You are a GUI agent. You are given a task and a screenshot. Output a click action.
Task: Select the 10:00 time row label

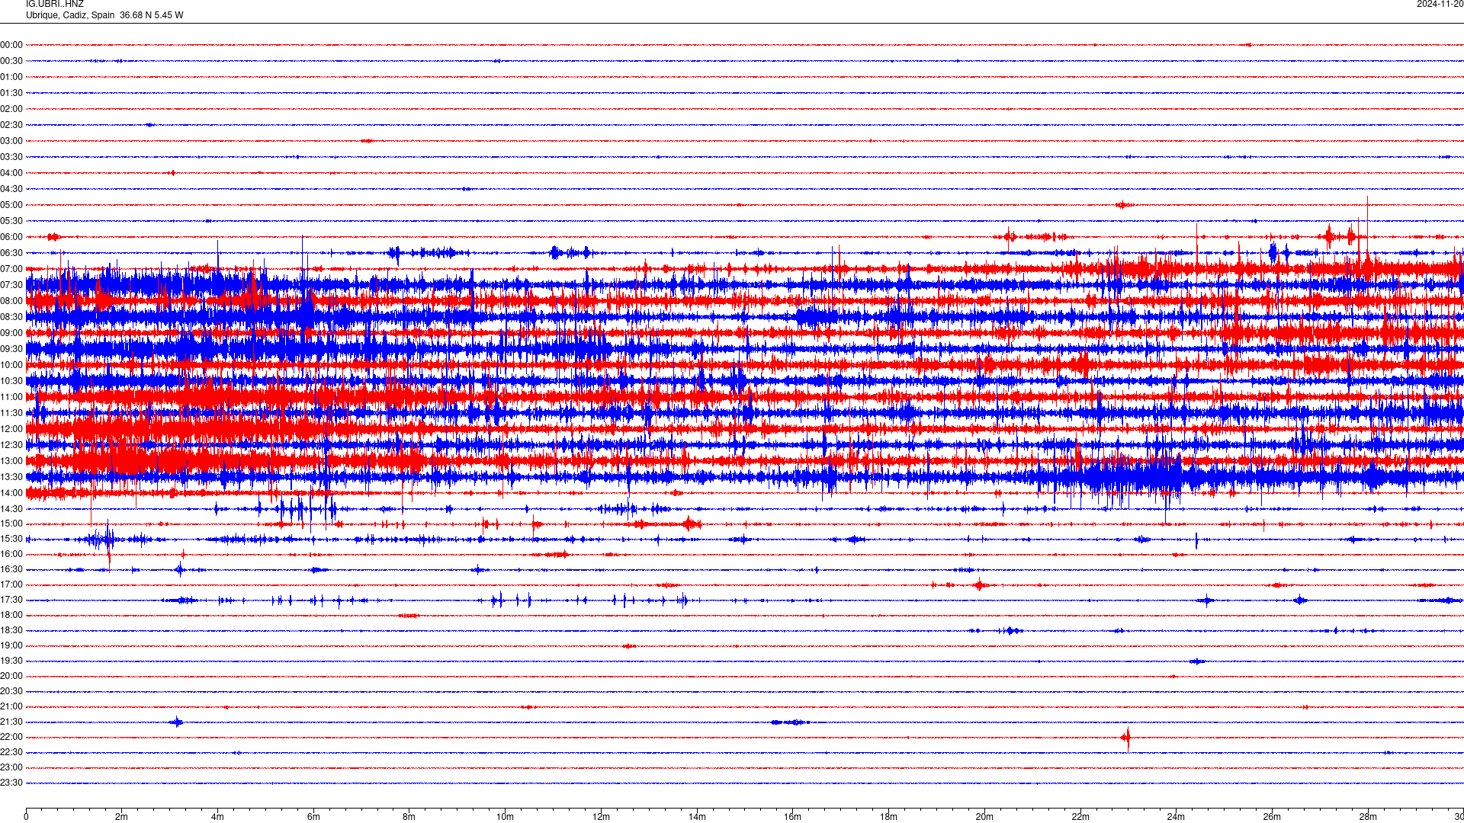point(11,365)
